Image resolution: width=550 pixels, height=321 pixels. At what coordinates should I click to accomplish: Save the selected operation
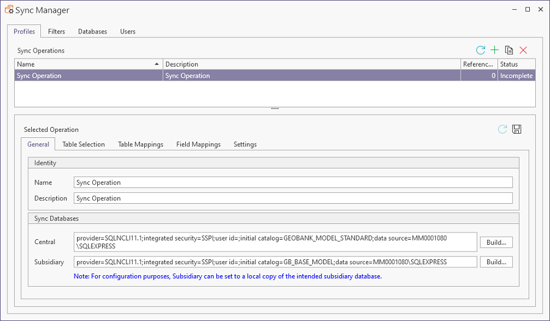pyautogui.click(x=516, y=129)
